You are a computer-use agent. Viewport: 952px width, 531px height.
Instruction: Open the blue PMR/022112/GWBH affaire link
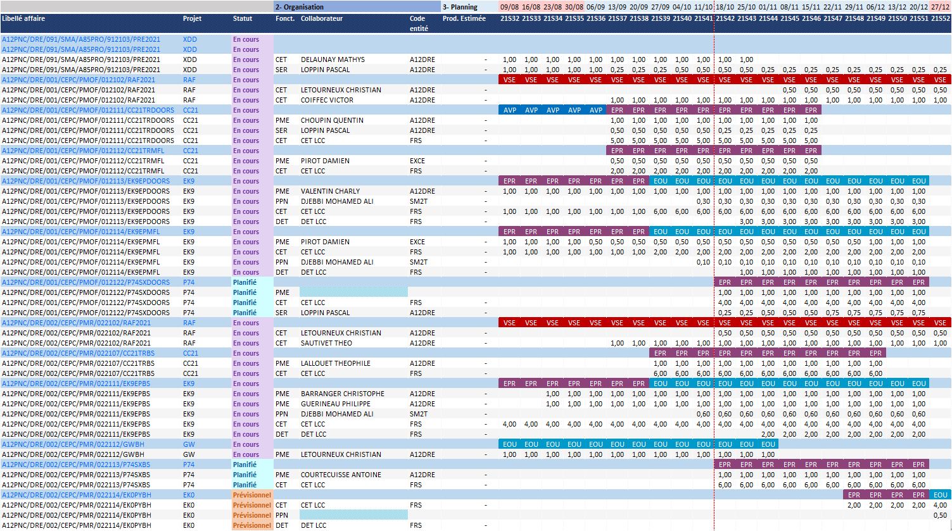pos(73,444)
